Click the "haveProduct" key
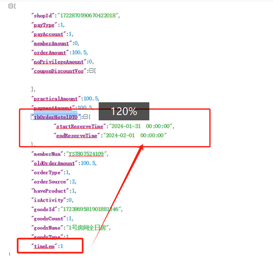273x257 pixels. point(50,191)
